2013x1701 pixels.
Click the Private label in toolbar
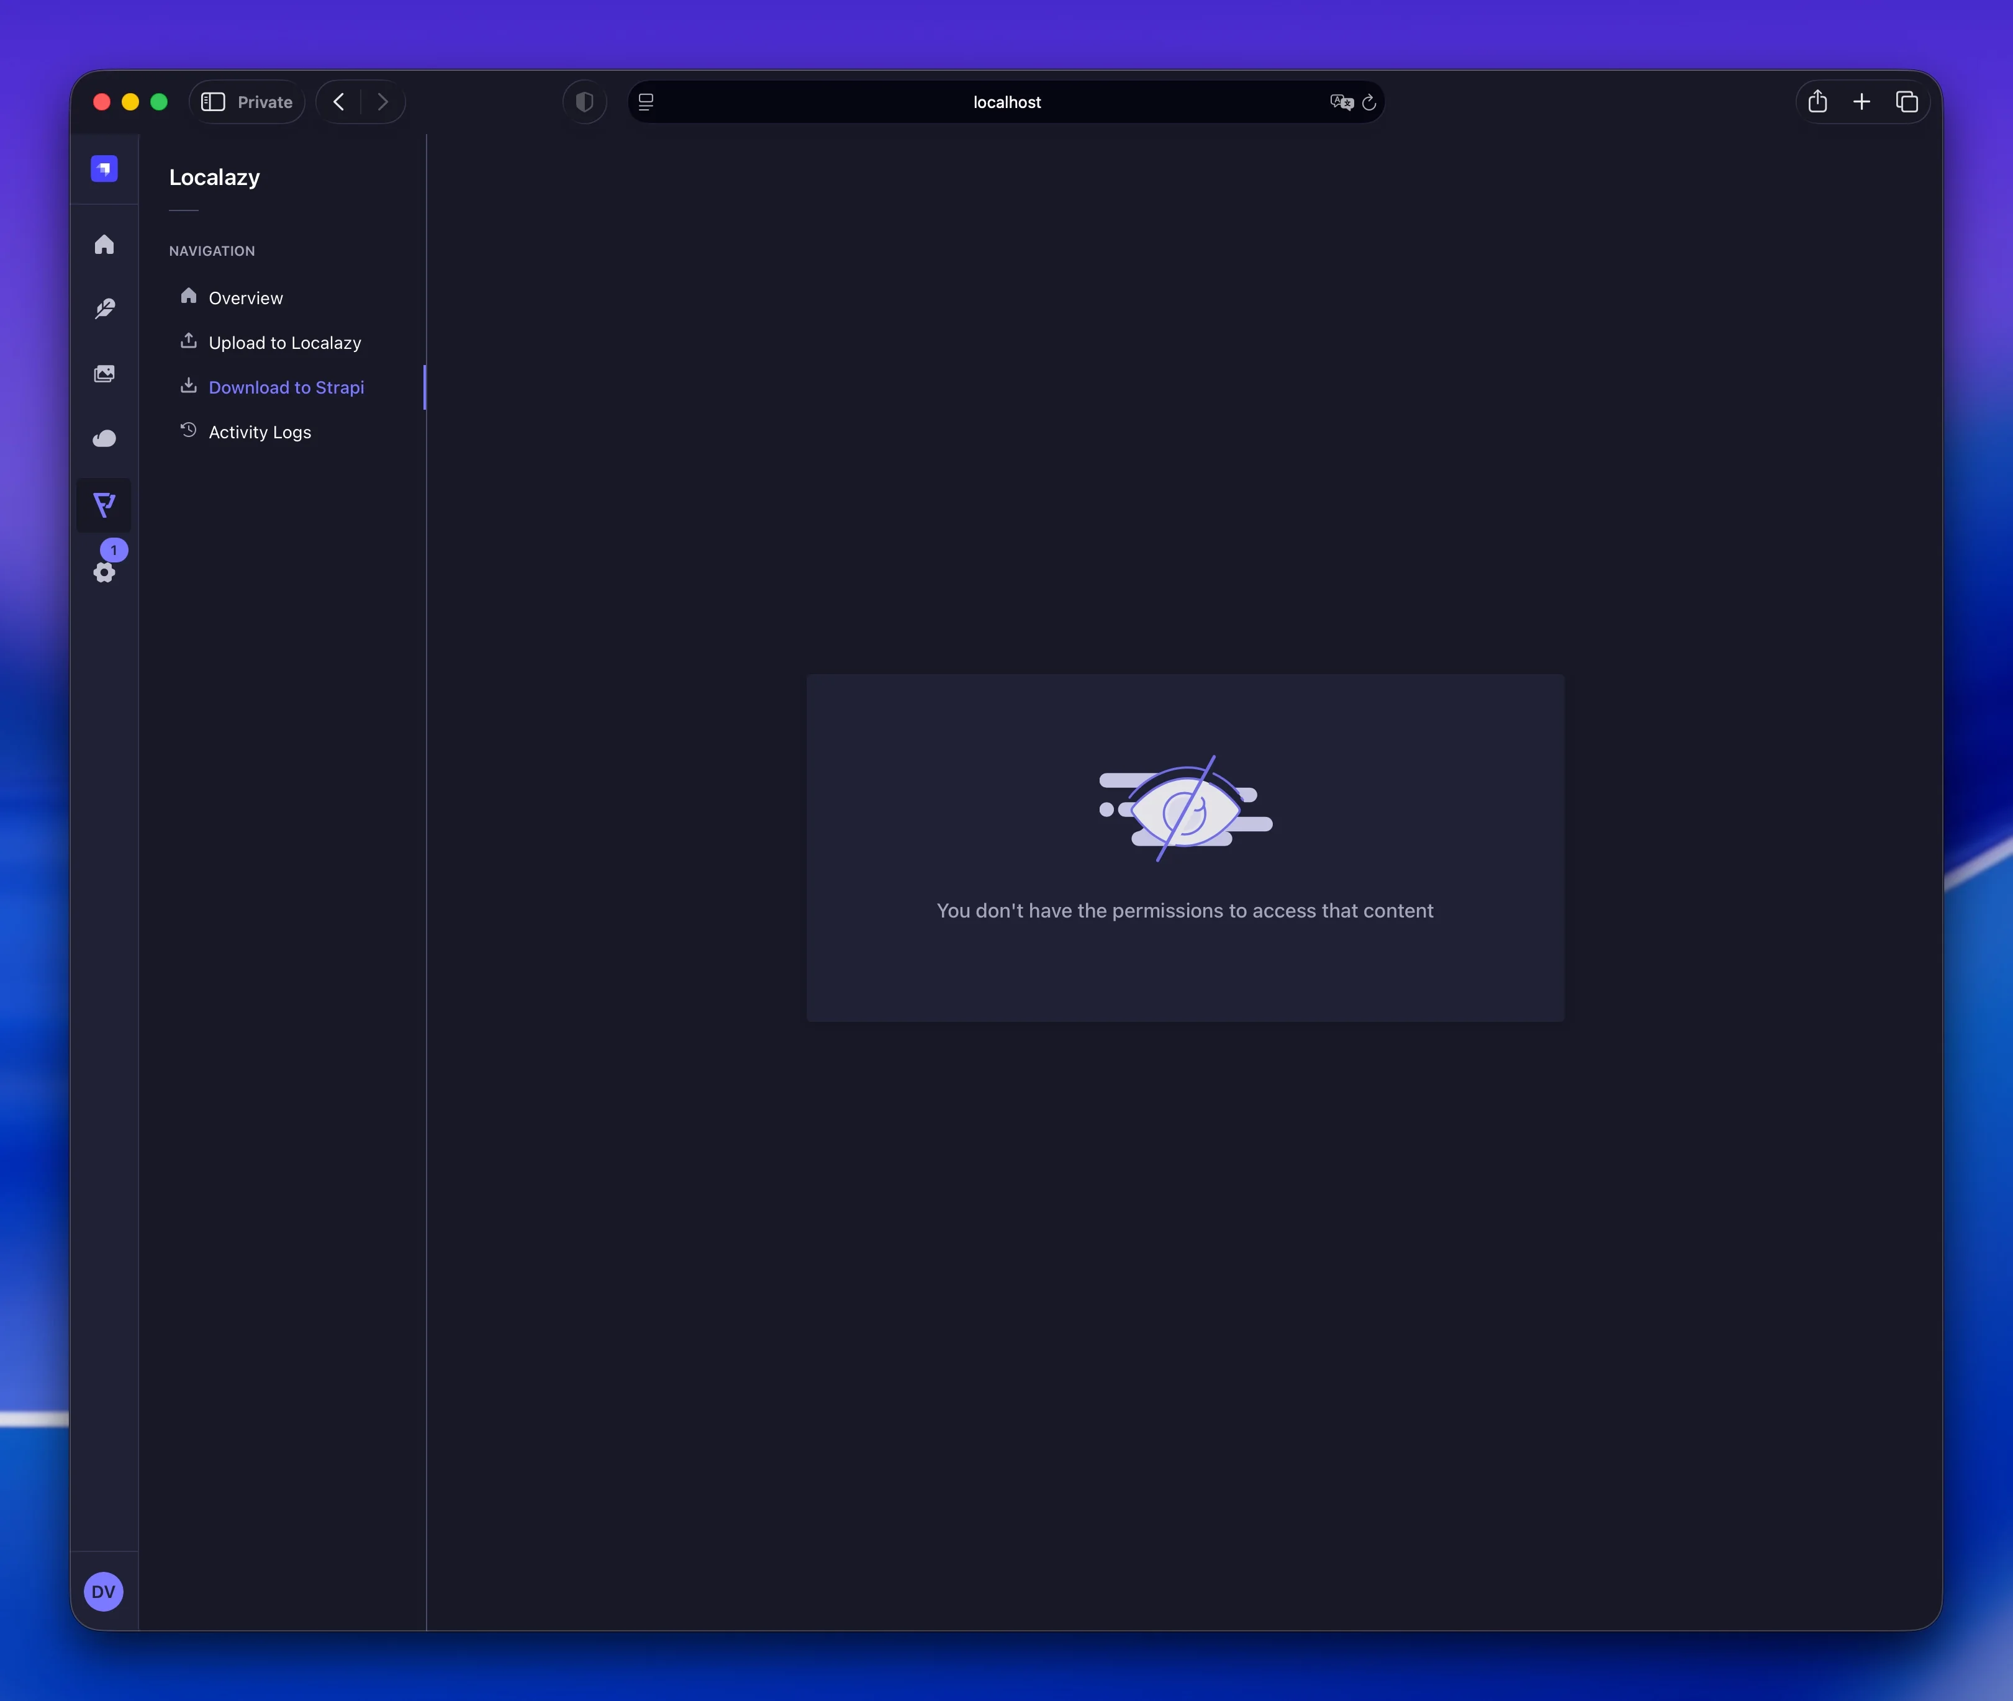[265, 102]
